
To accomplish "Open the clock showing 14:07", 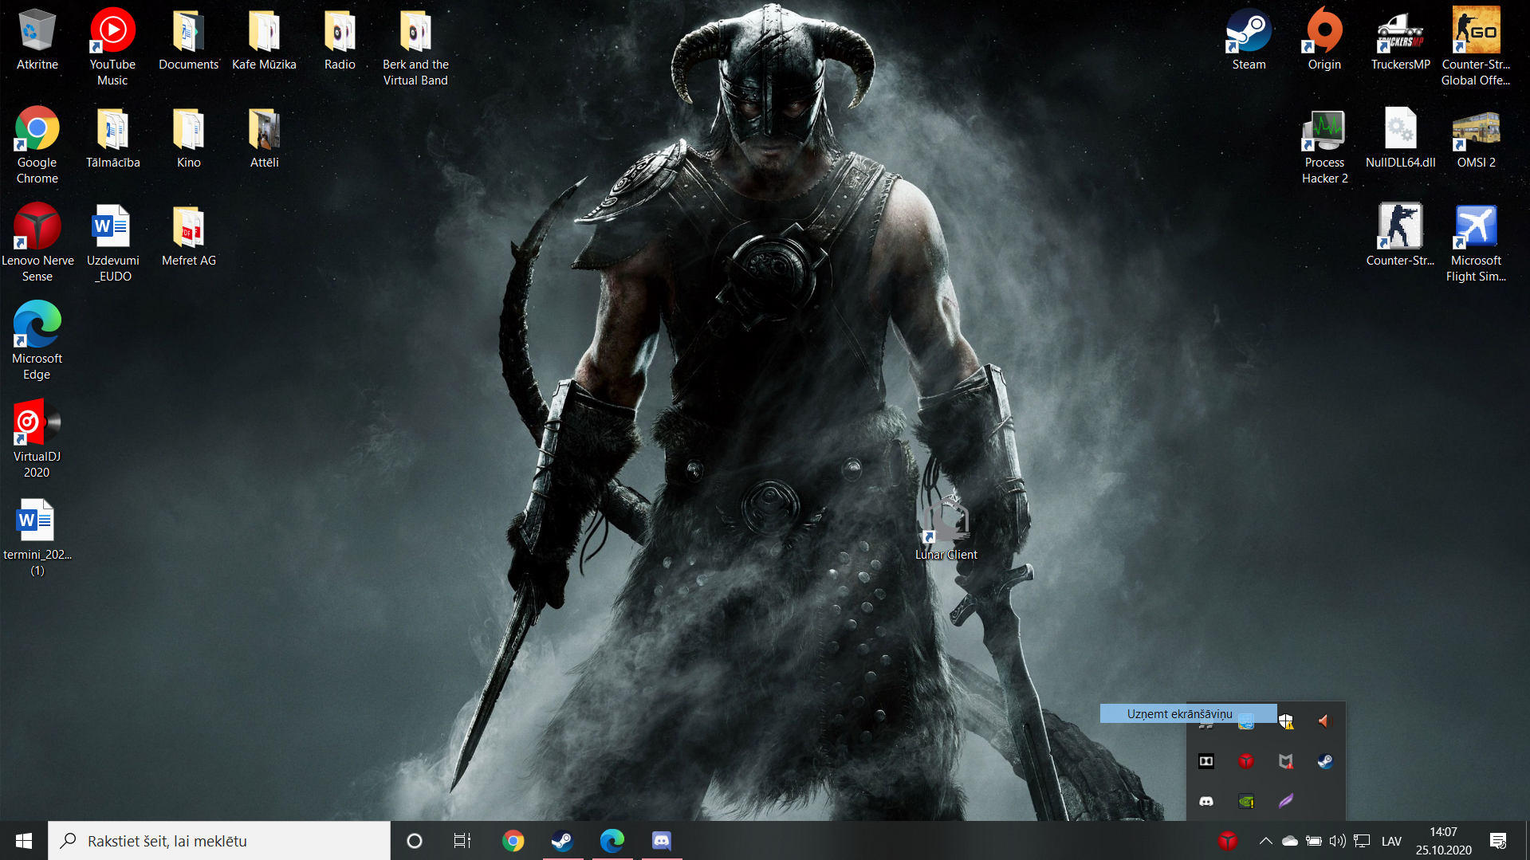I will point(1443,841).
